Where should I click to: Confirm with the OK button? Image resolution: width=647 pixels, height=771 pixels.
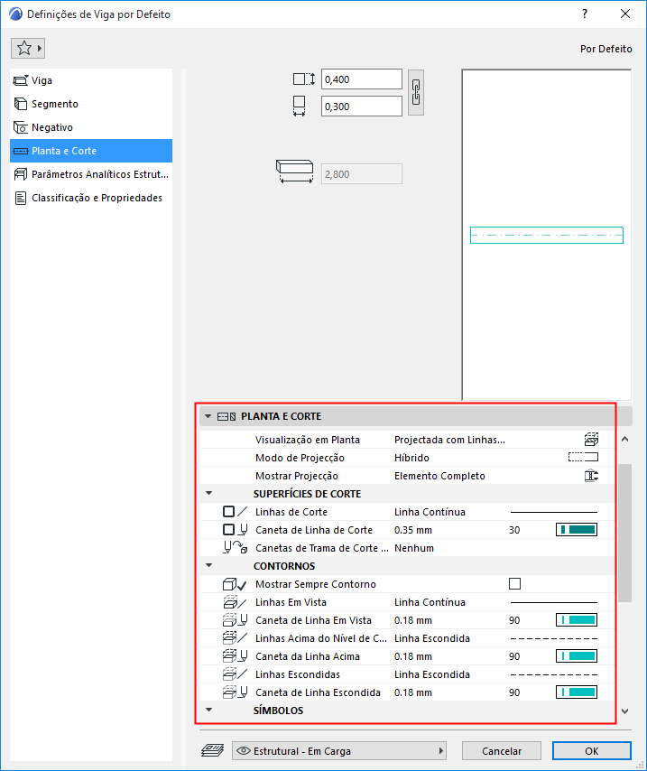[591, 751]
